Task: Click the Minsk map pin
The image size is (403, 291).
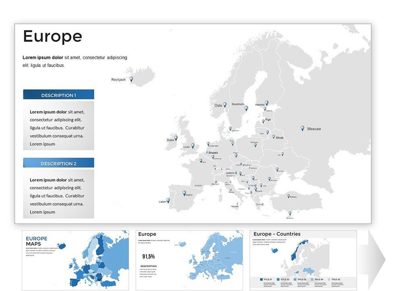Action: [x=273, y=136]
